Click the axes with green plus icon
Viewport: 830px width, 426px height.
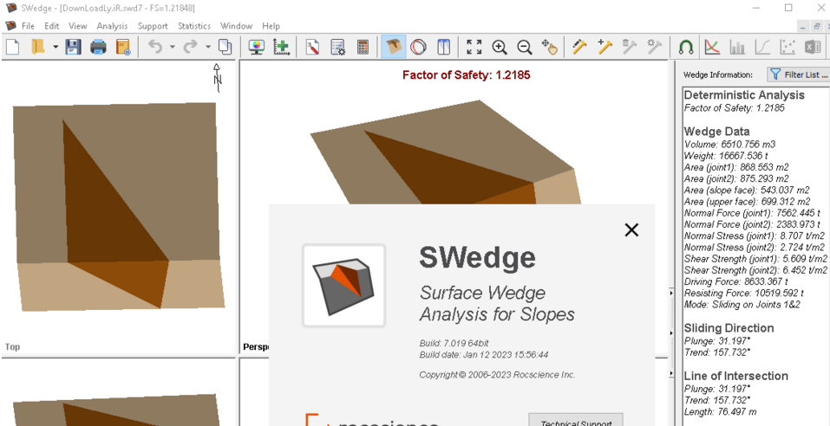(282, 47)
